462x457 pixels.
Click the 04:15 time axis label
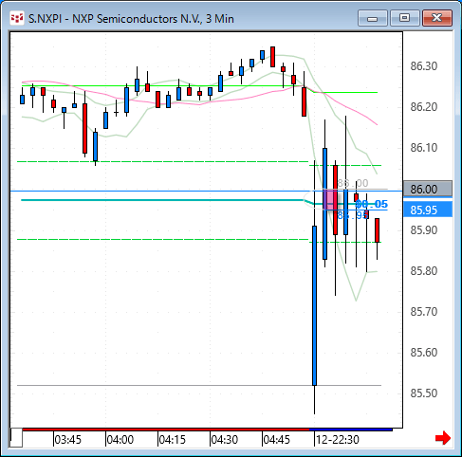[x=173, y=440]
